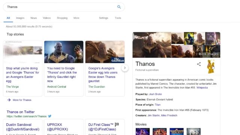The height and width of the screenshot is (135, 240).
Task: Click the Mike Friedrich creator link
Action: pyautogui.click(x=169, y=115)
